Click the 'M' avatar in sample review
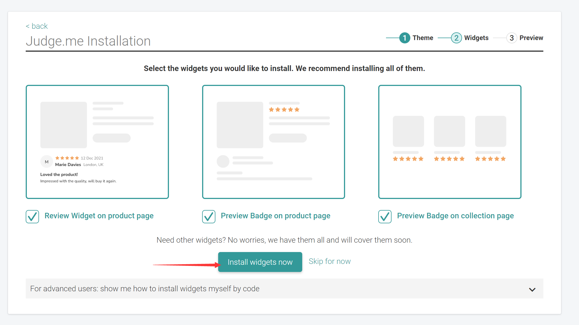 [x=47, y=162]
